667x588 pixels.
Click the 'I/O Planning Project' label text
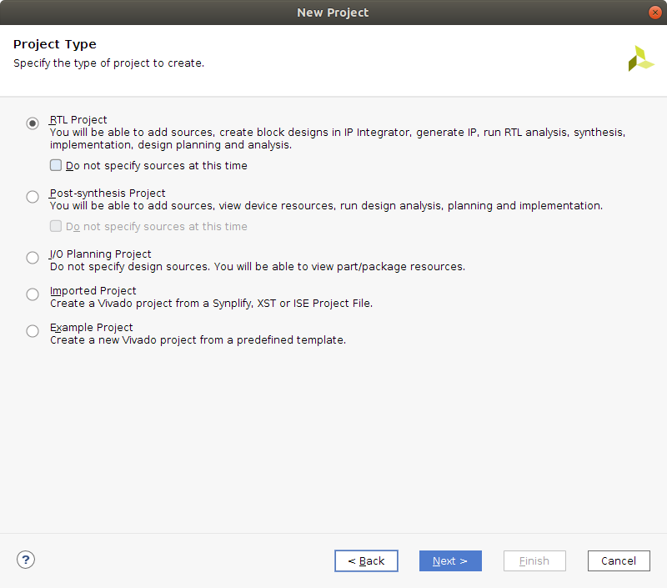(x=100, y=254)
